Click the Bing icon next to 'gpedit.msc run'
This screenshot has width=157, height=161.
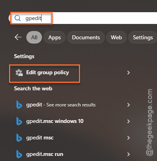point(19,154)
